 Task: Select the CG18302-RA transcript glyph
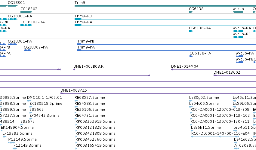[x=26, y=25]
